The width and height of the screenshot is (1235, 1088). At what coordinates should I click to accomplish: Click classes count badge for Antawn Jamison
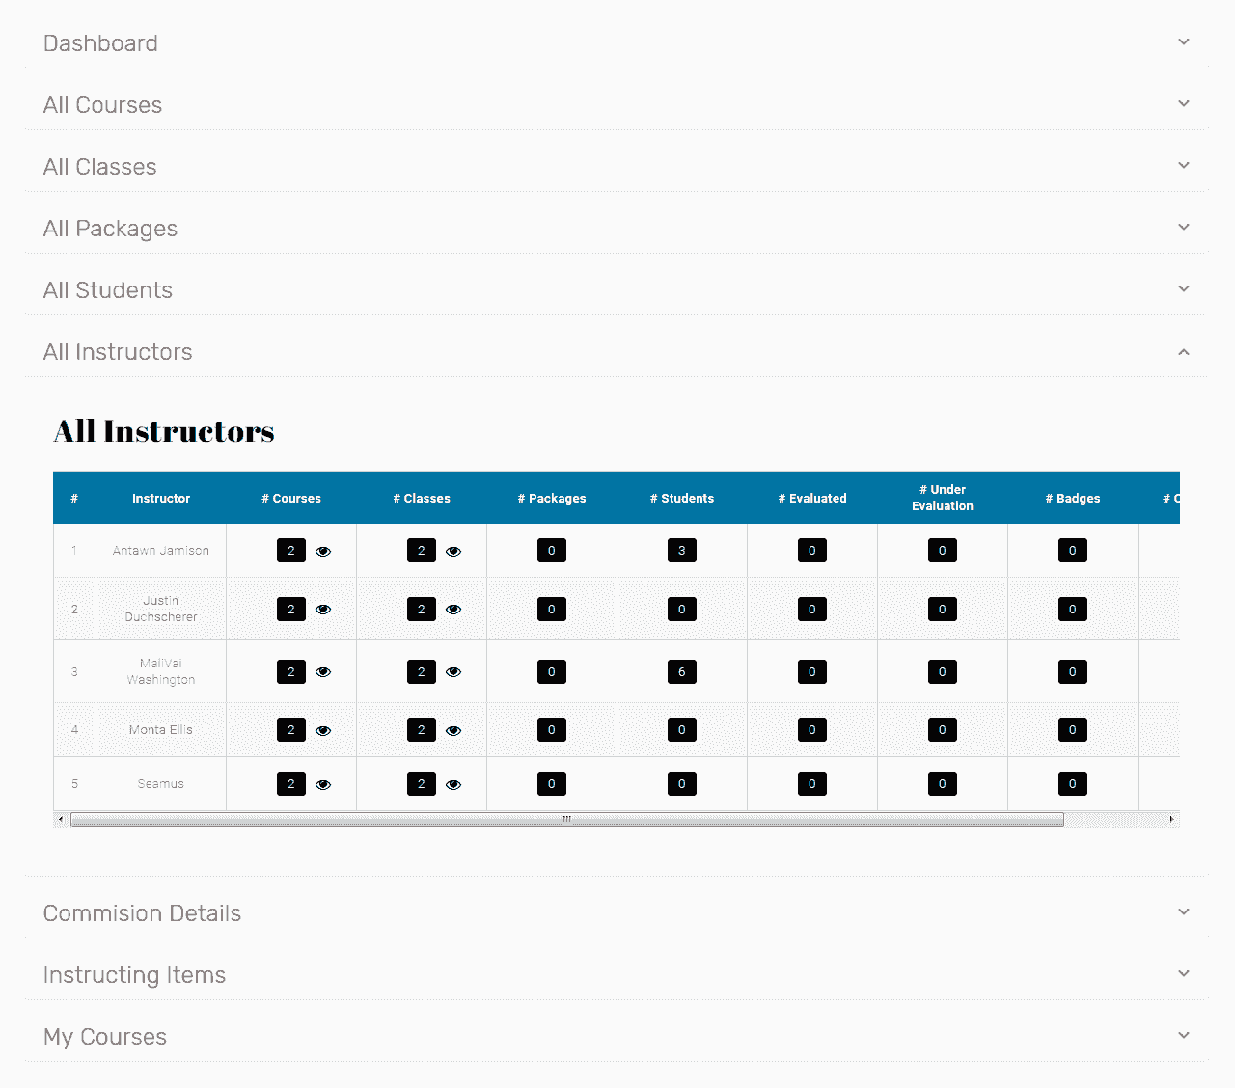pyautogui.click(x=422, y=551)
